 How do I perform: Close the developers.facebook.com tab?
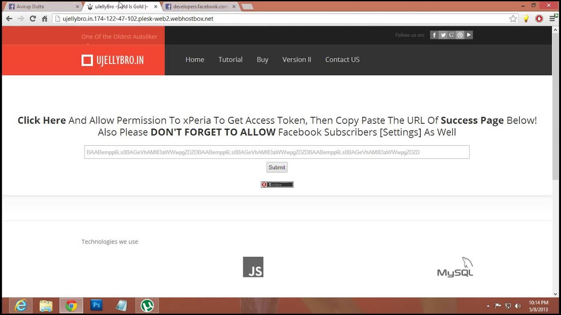(234, 7)
